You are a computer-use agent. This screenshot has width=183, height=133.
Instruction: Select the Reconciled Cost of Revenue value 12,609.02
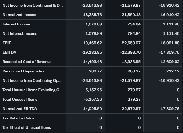tap(170, 62)
